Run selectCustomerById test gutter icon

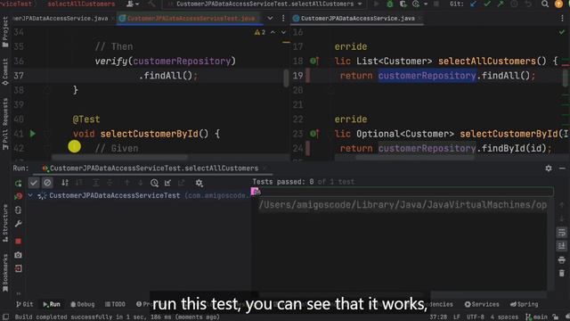[x=33, y=134]
